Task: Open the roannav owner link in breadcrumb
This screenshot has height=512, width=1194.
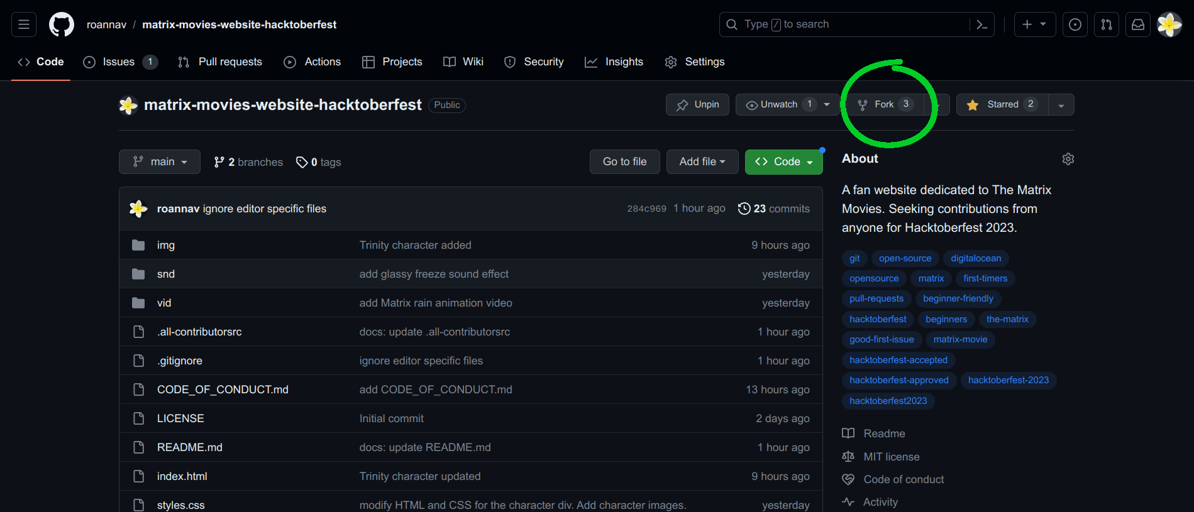Action: click(106, 25)
